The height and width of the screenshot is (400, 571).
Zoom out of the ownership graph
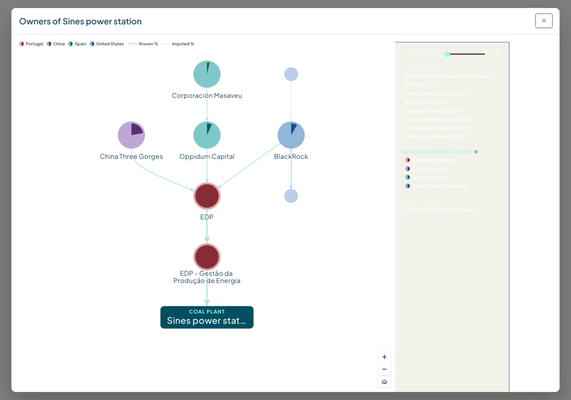(x=385, y=369)
